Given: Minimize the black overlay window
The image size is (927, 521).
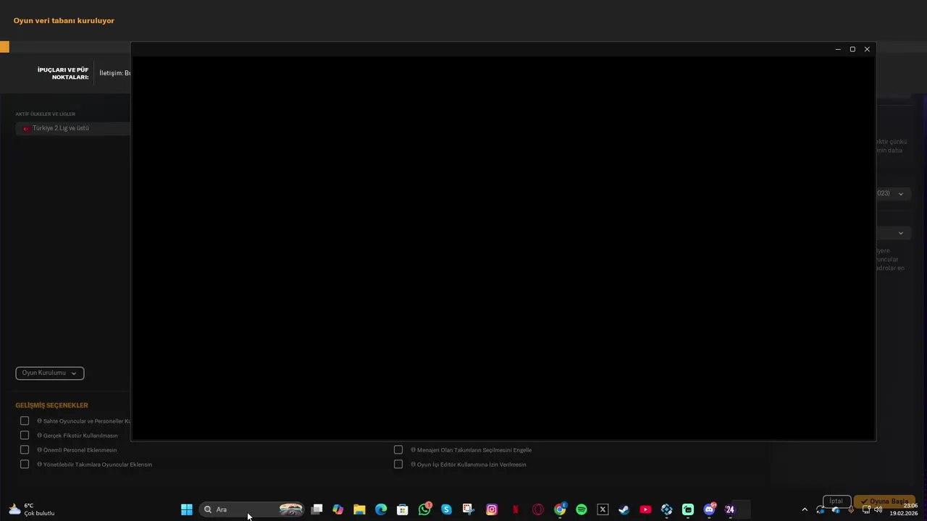Looking at the screenshot, I should [x=838, y=49].
